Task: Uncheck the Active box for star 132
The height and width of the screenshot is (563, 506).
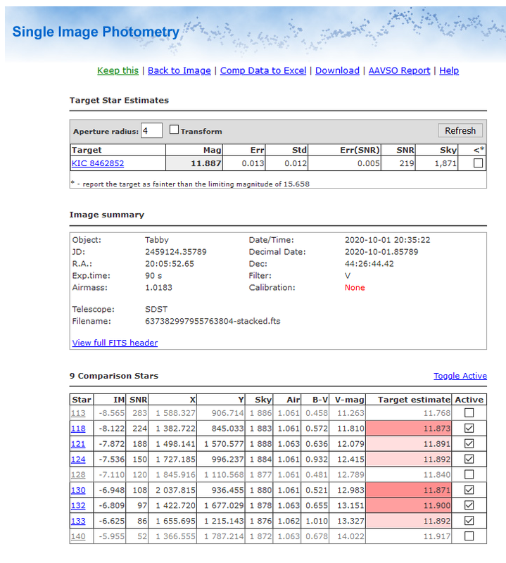Action: (469, 505)
